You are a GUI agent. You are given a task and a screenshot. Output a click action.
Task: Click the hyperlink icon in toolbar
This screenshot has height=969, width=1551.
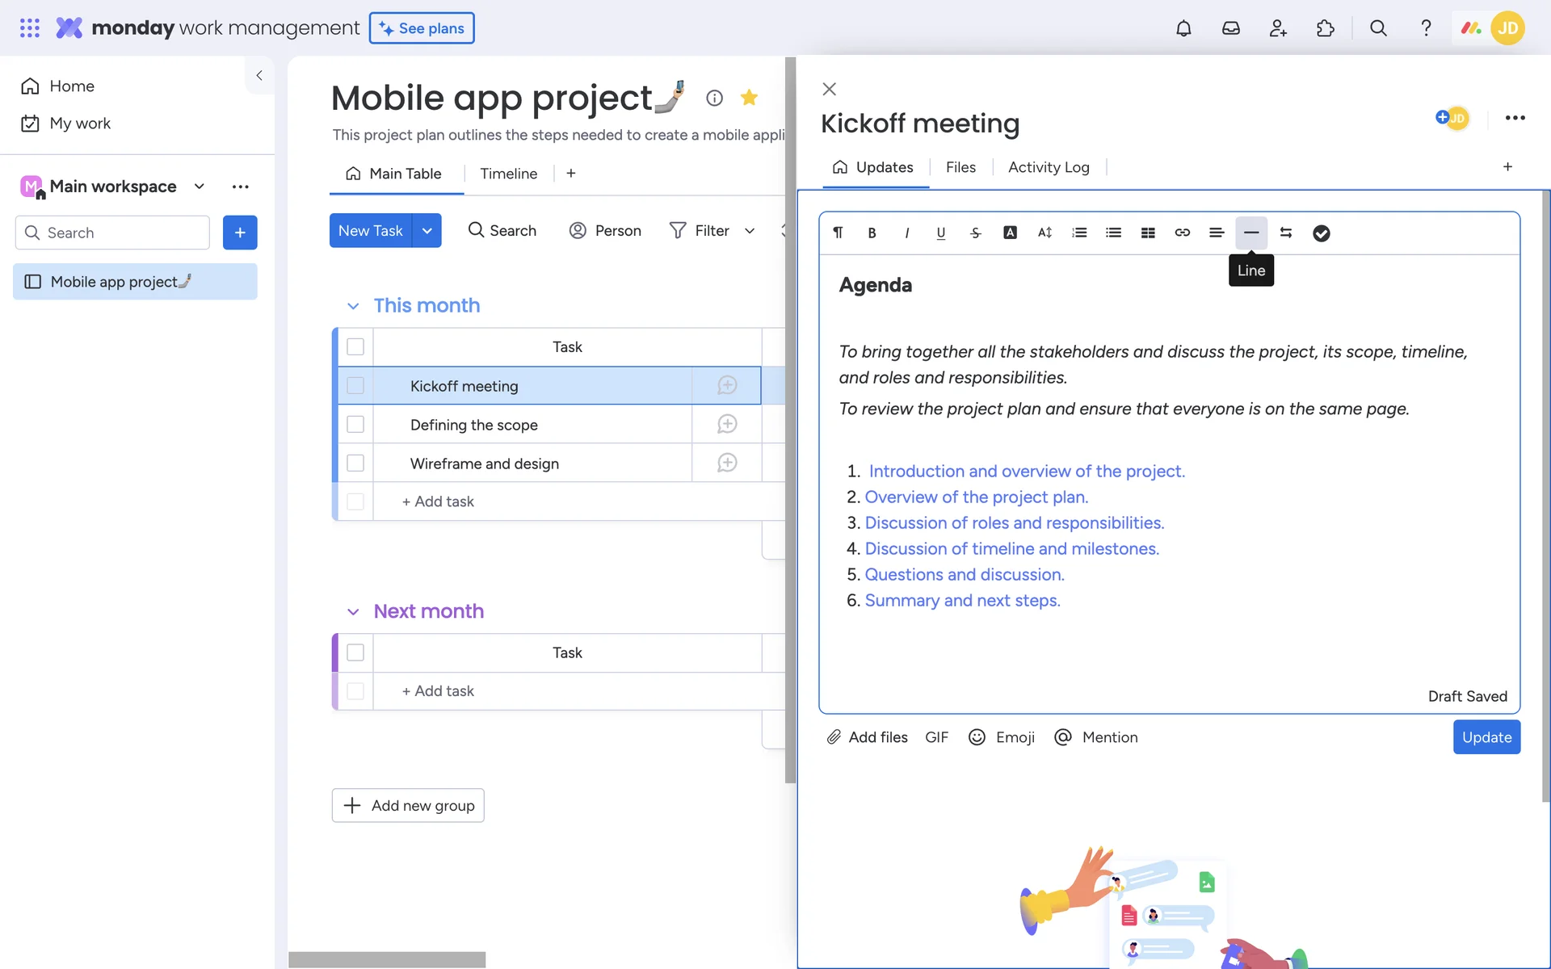[1182, 233]
